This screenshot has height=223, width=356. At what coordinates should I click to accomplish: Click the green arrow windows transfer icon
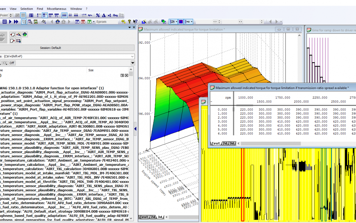163,21
